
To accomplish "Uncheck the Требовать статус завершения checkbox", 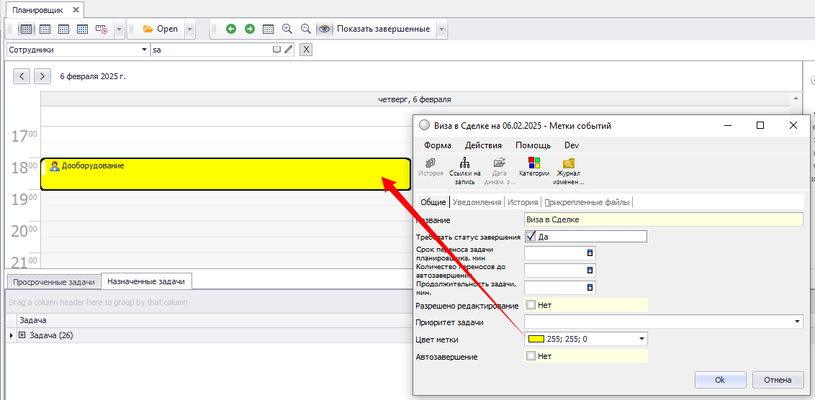I will tap(531, 236).
